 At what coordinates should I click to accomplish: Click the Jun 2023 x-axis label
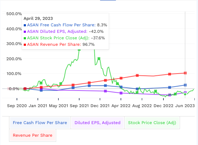pos(185,106)
